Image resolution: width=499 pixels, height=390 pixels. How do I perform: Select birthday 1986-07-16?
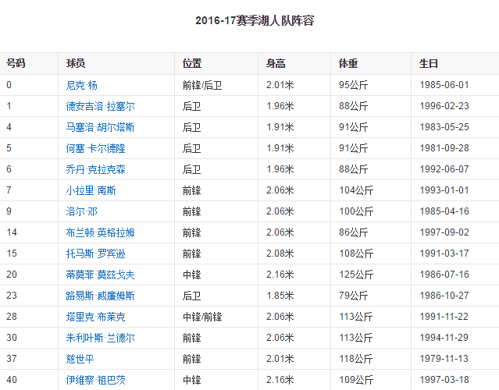(x=444, y=274)
